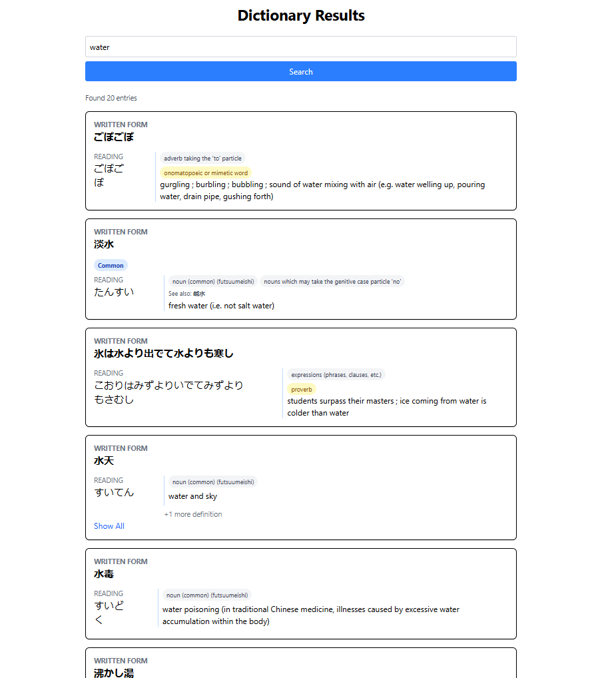Select the 水天 entry title
The width and height of the screenshot is (600, 678).
(104, 461)
